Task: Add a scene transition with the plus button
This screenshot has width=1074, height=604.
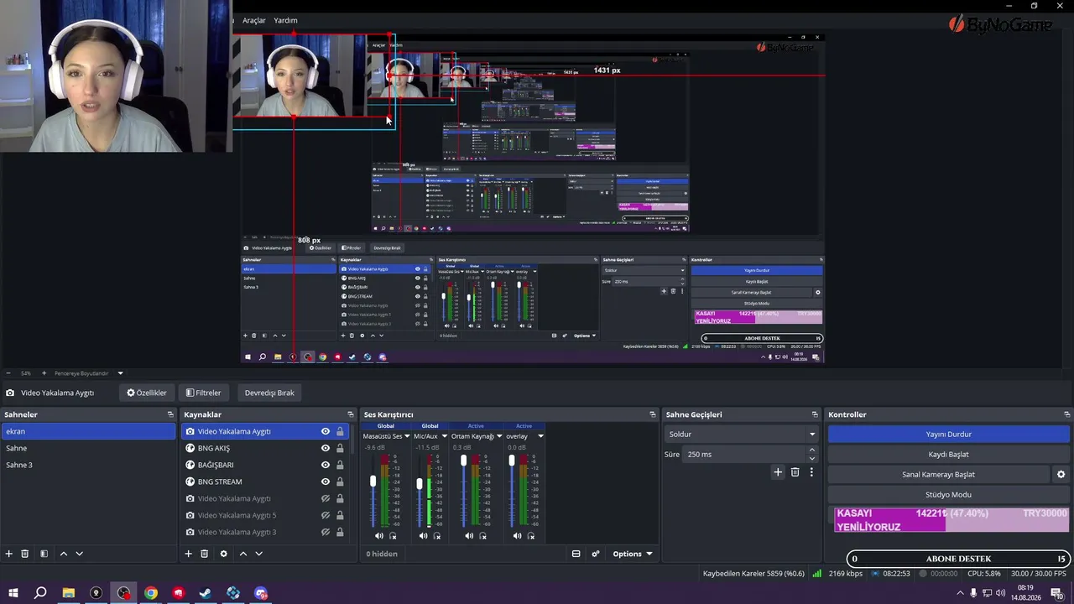Action: [x=778, y=472]
